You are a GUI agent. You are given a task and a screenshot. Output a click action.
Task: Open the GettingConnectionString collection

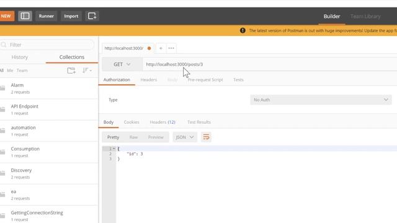(49, 214)
